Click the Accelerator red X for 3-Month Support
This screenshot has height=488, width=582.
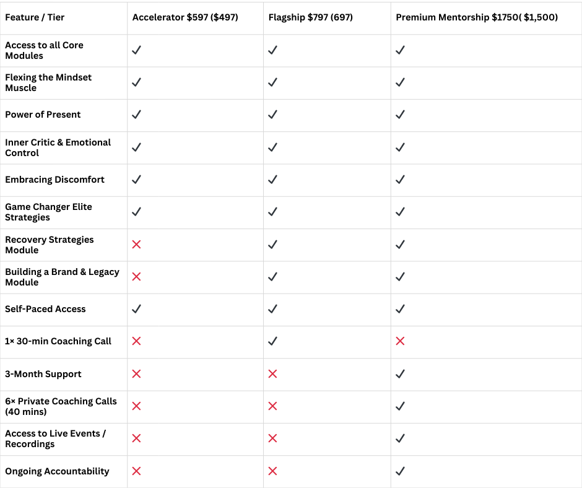(x=136, y=373)
